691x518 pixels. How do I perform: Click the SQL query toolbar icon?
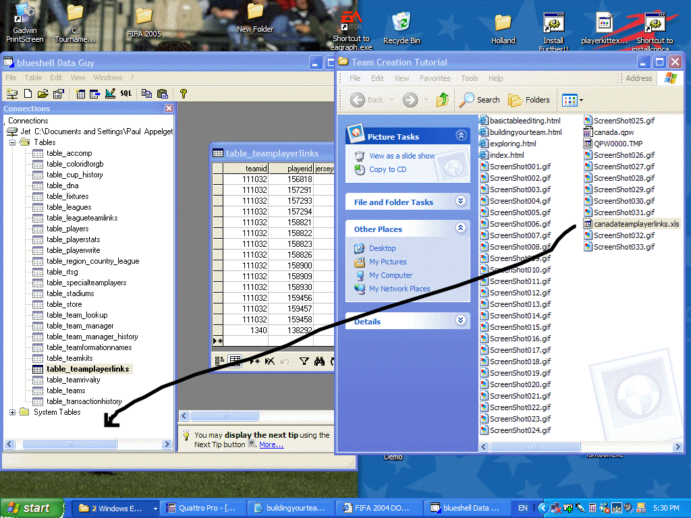(x=126, y=94)
